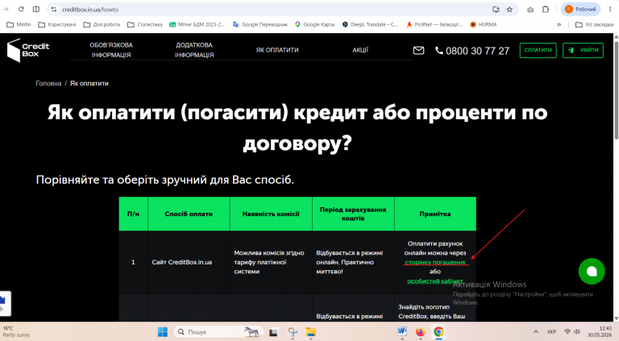Open Task View on the taskbar
The height and width of the screenshot is (341, 619).
(273, 332)
